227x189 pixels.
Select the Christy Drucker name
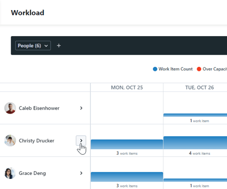click(x=36, y=141)
